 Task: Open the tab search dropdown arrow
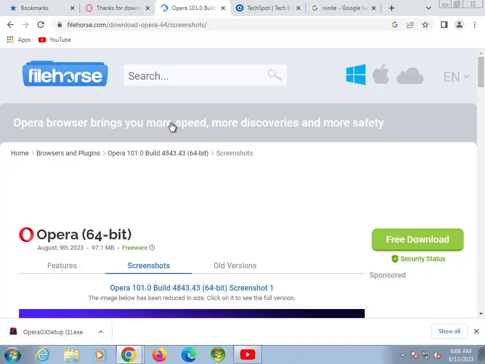pyautogui.click(x=428, y=8)
